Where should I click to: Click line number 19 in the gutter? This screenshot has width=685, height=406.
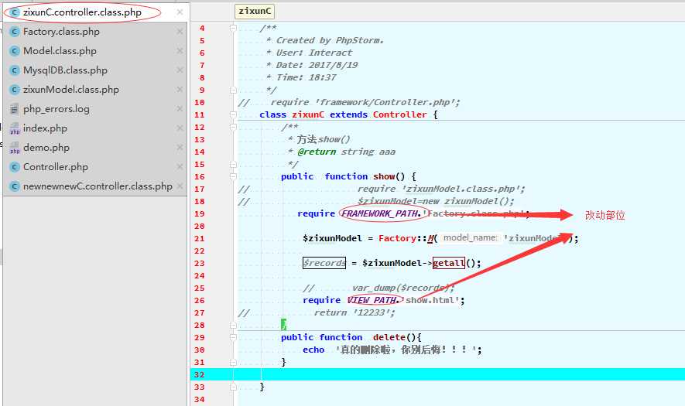200,214
